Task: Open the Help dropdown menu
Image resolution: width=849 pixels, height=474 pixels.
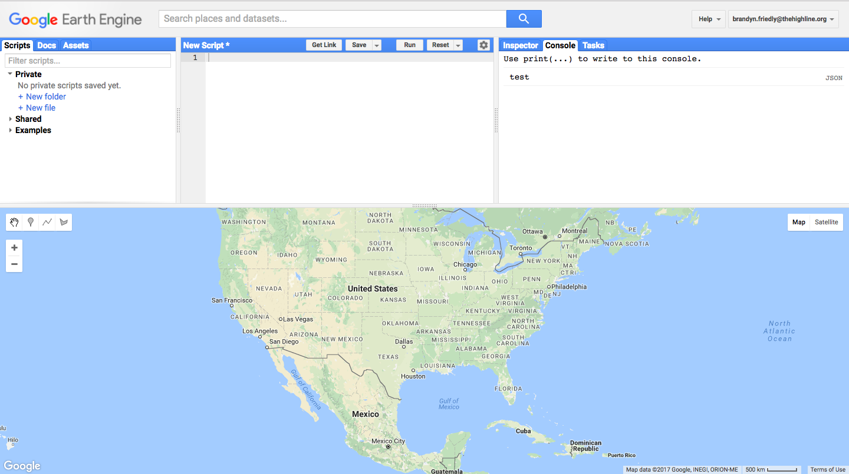Action: 708,19
